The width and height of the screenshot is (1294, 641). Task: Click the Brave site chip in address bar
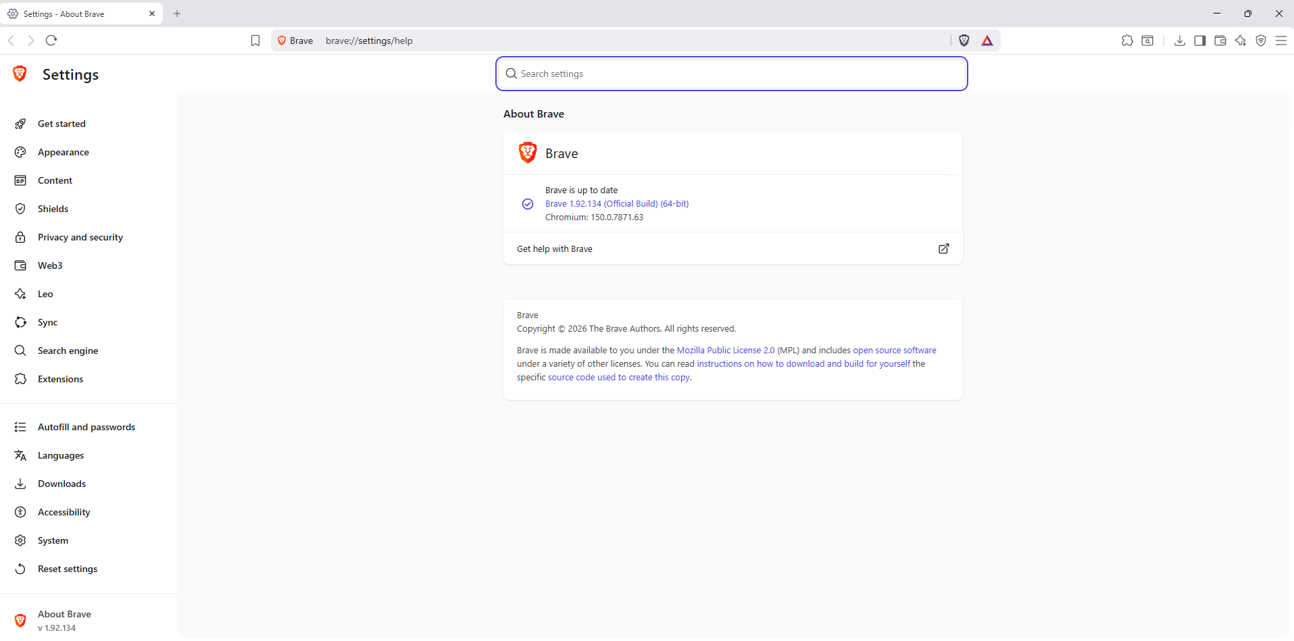click(x=296, y=41)
